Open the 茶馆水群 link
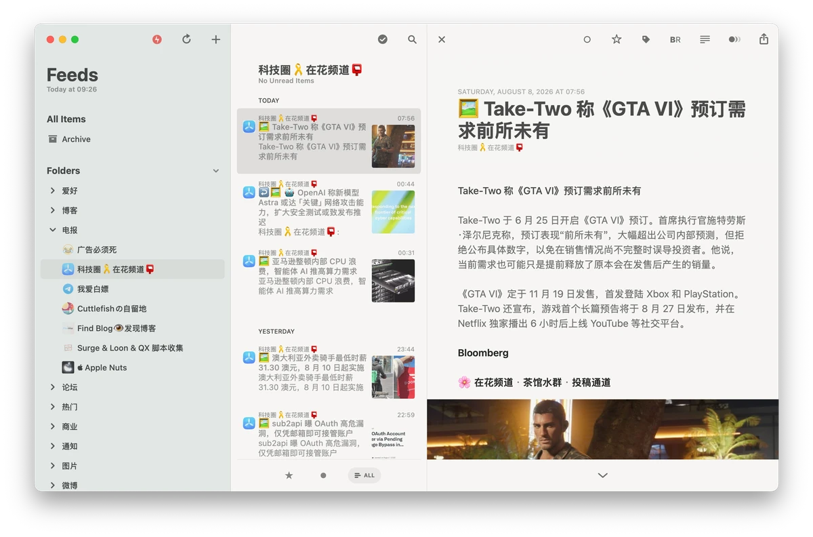The width and height of the screenshot is (813, 537). click(542, 382)
